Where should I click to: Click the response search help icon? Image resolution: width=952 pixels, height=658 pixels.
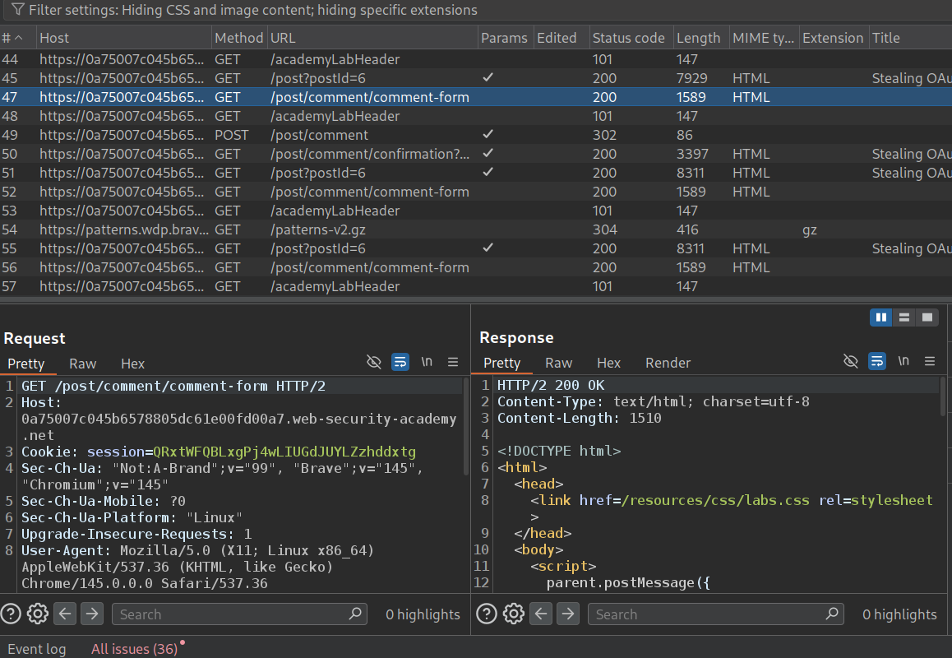pyautogui.click(x=488, y=614)
